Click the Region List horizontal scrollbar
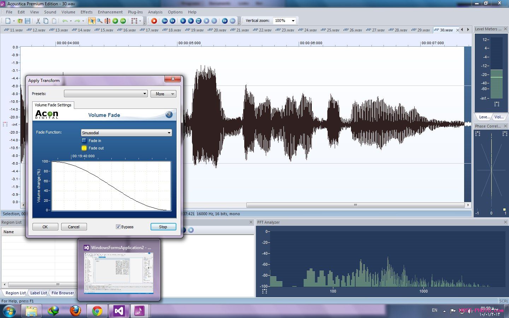This screenshot has width=509, height=318. coord(42,284)
